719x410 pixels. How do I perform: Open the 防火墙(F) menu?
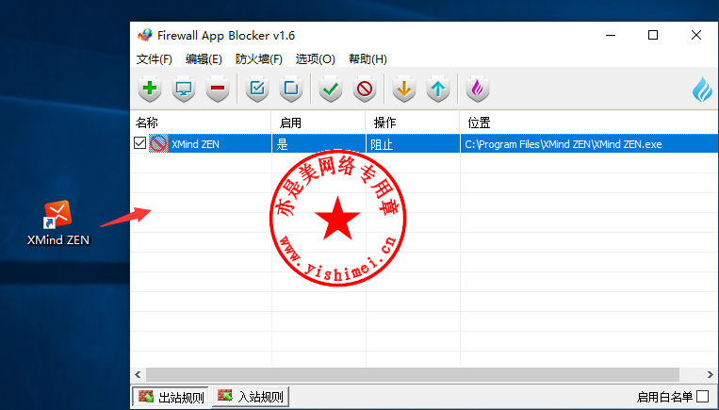[258, 59]
